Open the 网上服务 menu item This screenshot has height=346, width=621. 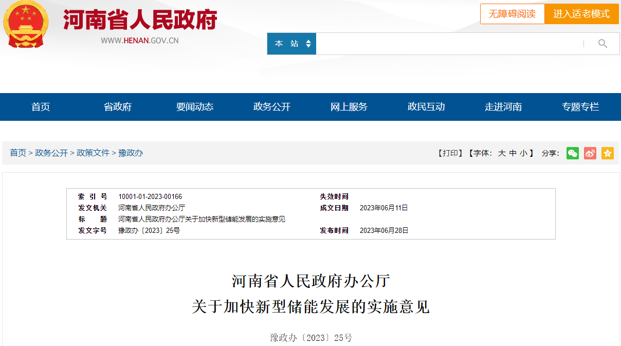[x=349, y=107]
